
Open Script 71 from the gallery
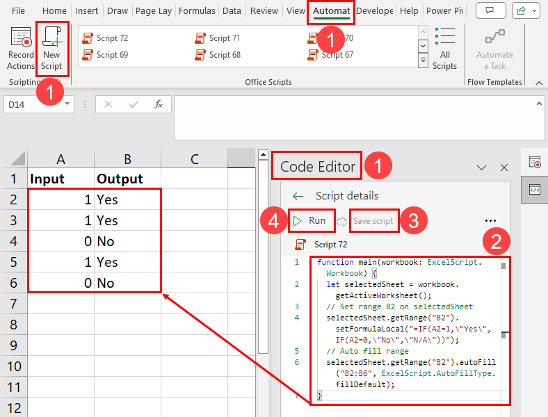click(x=218, y=38)
